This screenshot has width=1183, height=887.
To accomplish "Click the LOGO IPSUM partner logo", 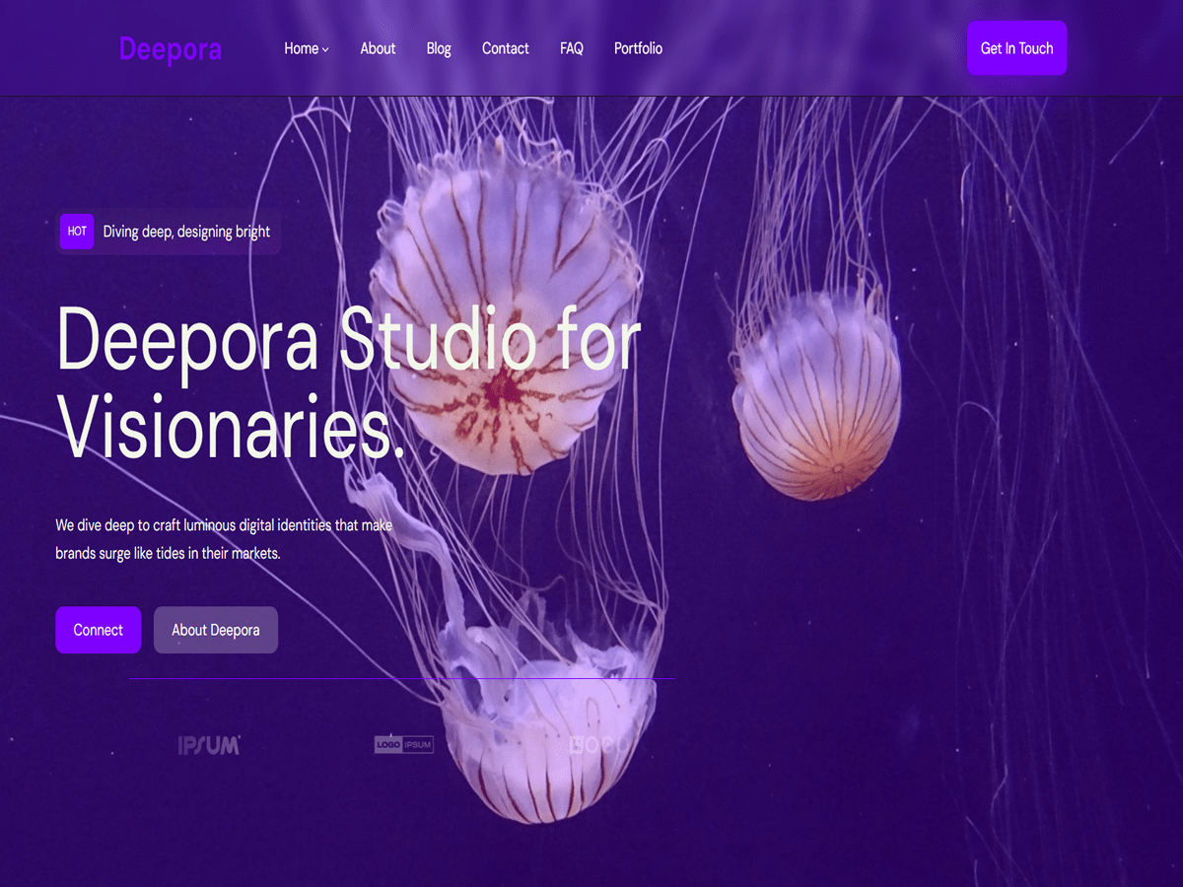I will tap(404, 744).
